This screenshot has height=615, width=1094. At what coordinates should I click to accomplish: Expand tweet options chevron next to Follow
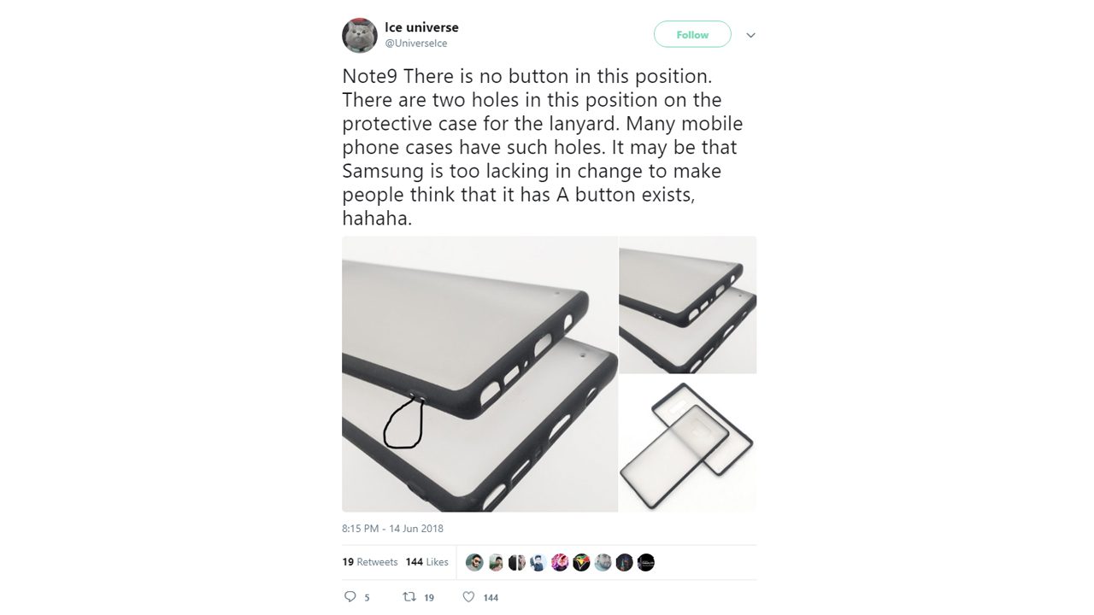[x=750, y=35]
